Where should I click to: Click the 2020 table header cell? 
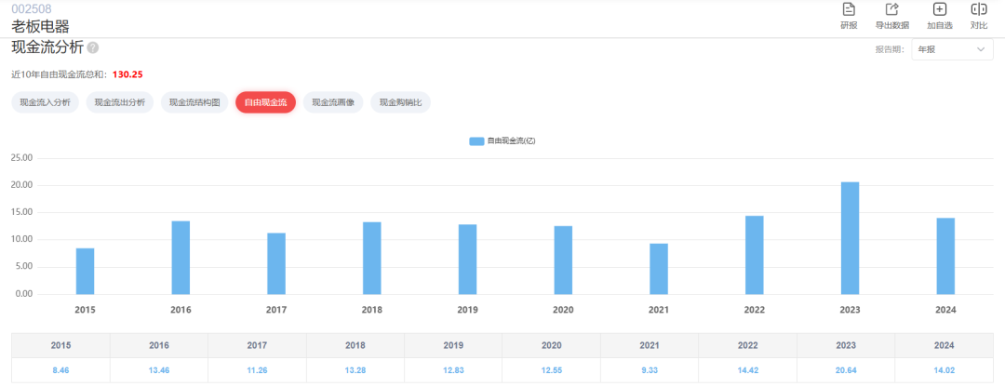point(551,345)
